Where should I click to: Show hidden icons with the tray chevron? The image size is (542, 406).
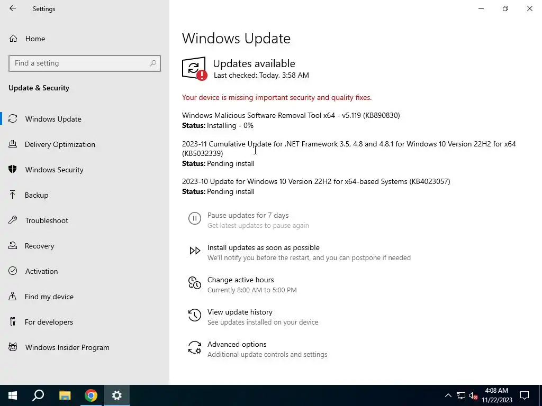tap(448, 395)
